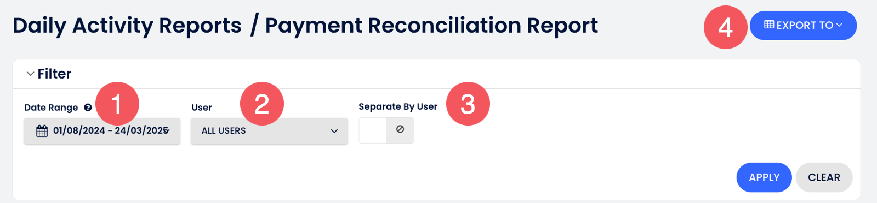
Task: Click the red circle marker numbered 4
Action: click(726, 27)
